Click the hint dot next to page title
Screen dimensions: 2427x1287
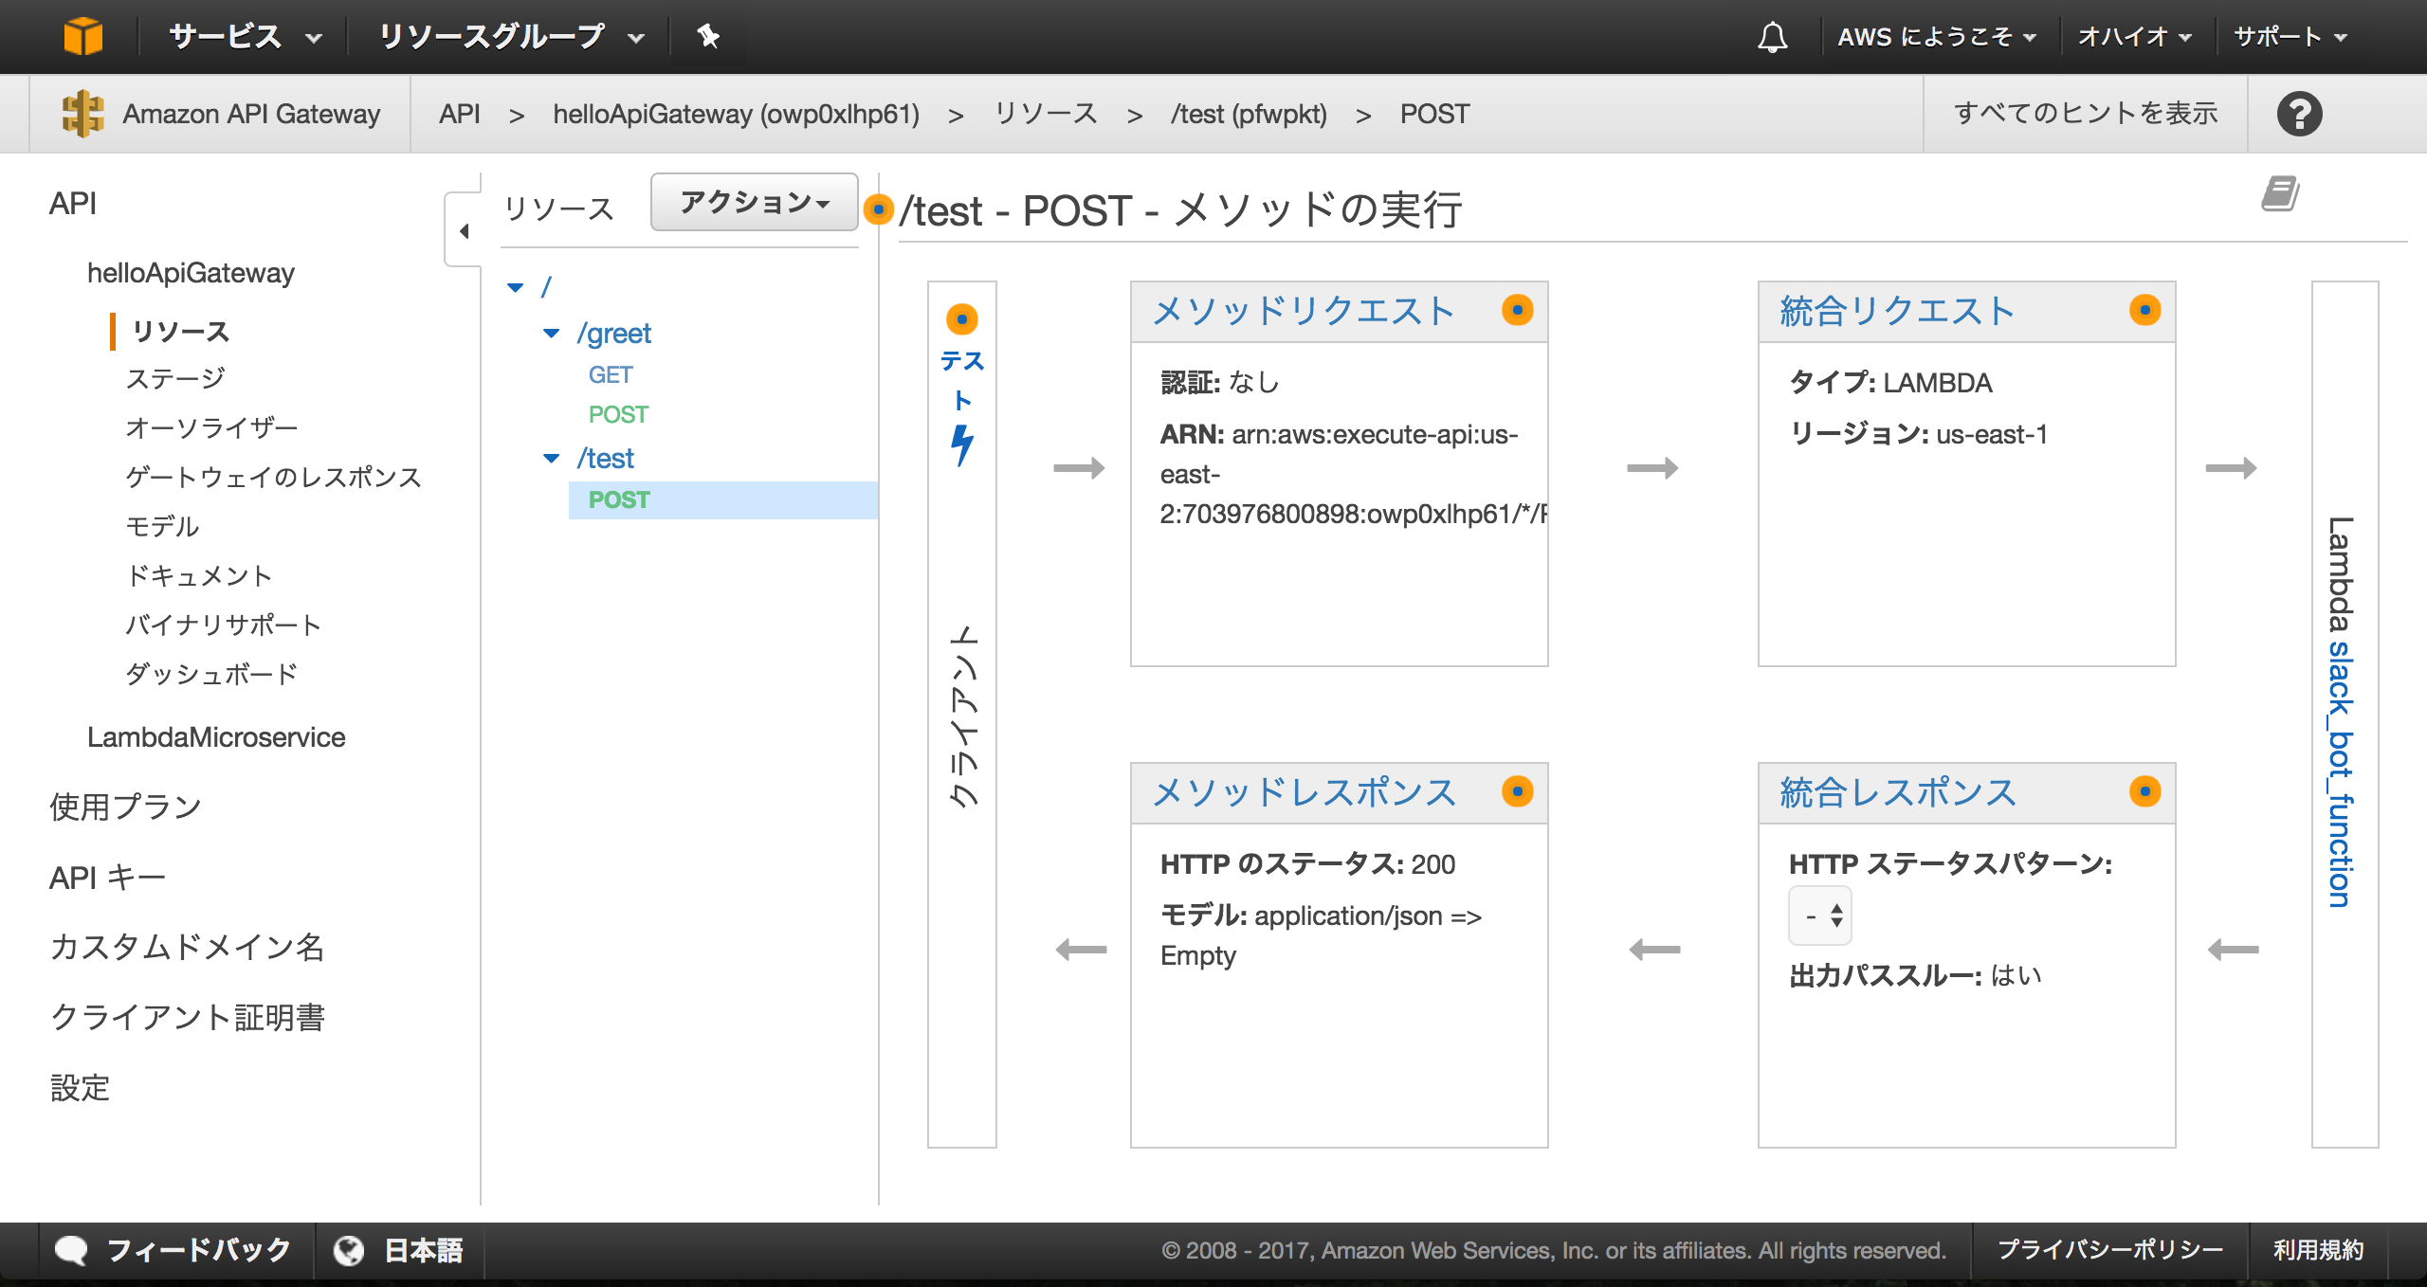tap(879, 208)
